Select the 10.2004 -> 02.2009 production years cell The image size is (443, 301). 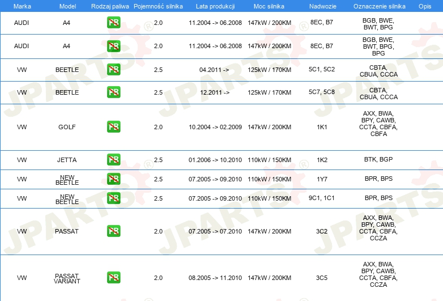coord(215,127)
